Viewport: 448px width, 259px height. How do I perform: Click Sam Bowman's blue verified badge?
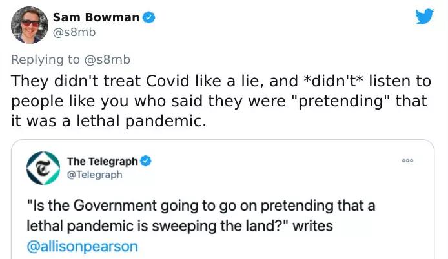coord(148,17)
